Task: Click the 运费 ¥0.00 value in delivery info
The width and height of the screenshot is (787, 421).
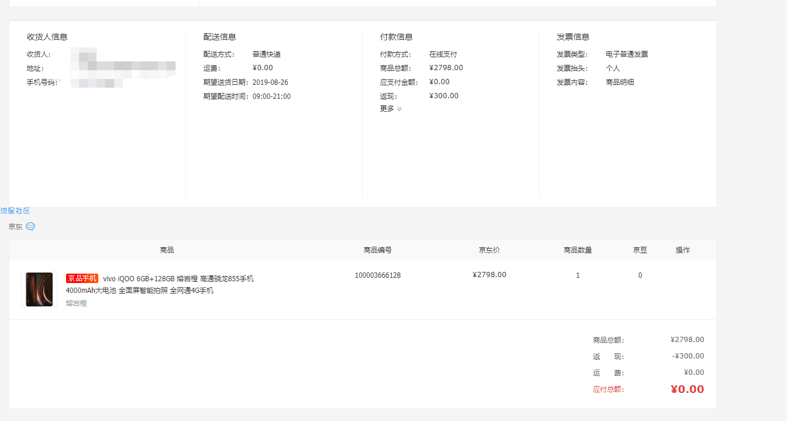Action: [263, 68]
